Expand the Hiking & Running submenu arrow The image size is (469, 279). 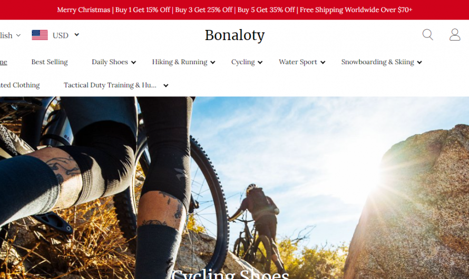click(x=213, y=63)
